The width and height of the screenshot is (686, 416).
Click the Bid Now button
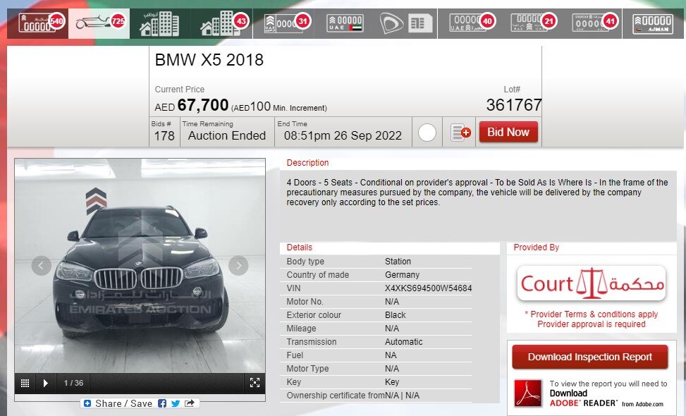(508, 132)
